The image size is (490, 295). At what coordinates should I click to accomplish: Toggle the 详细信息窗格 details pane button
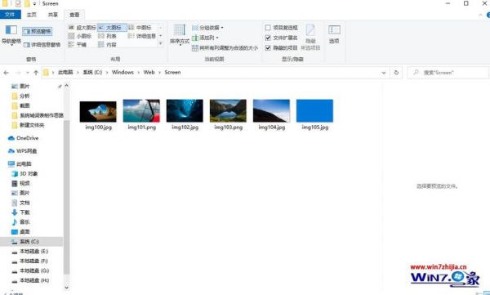tap(42, 45)
